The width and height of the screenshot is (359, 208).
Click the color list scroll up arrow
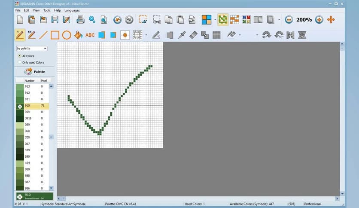click(x=51, y=86)
